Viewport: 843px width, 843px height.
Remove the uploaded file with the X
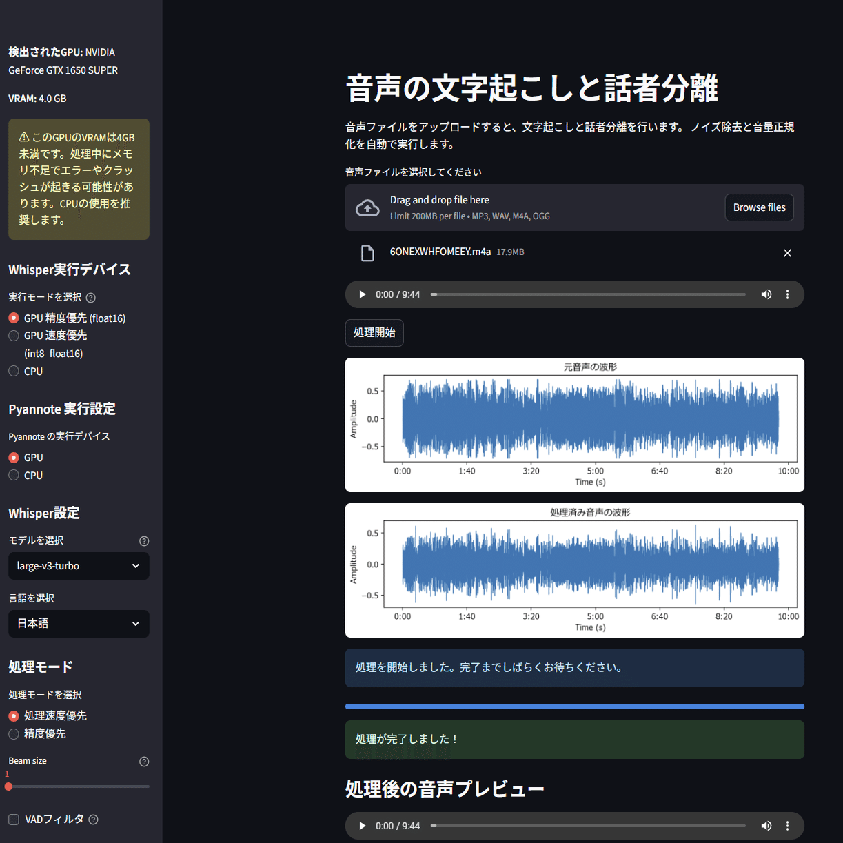pos(787,252)
